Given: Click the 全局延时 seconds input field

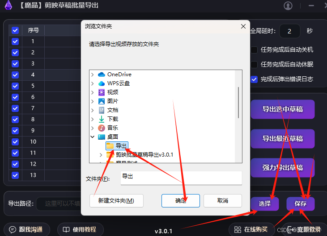Looking at the screenshot, I should click(x=290, y=31).
